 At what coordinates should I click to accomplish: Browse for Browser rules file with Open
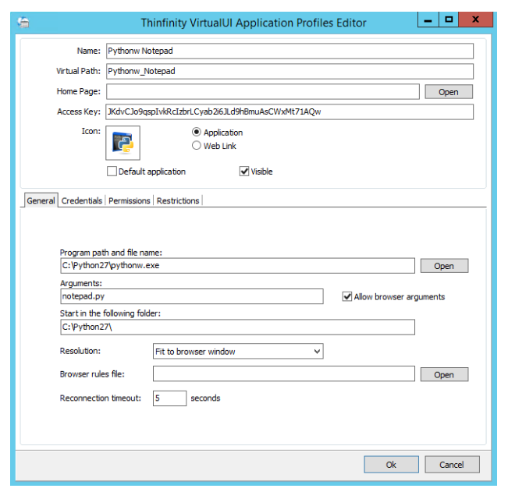(444, 375)
